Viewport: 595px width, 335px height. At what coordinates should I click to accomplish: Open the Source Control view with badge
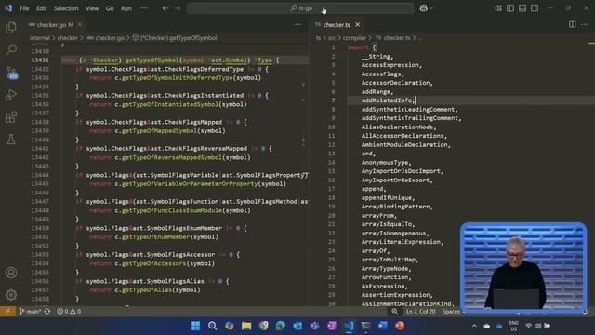(x=12, y=73)
